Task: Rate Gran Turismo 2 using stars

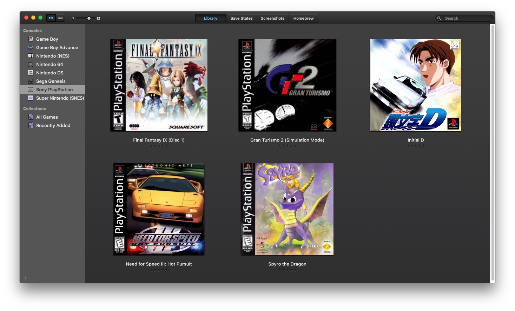Action: tap(287, 146)
